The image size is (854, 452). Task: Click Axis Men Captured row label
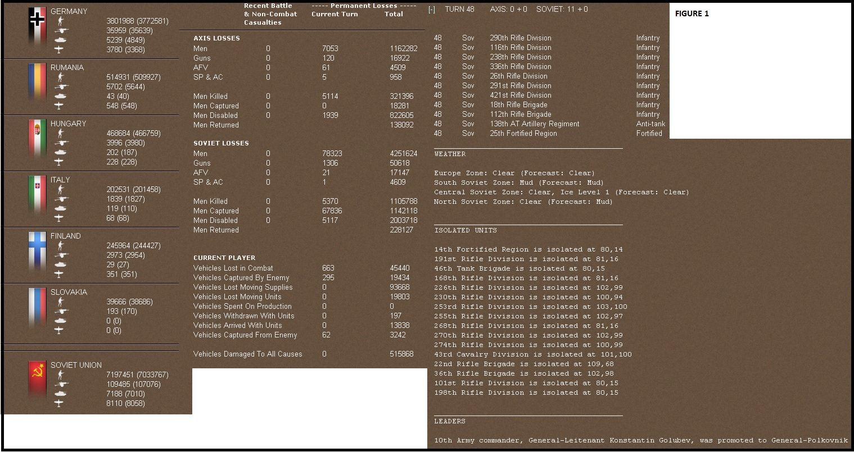pos(216,106)
